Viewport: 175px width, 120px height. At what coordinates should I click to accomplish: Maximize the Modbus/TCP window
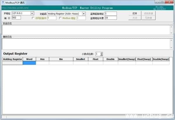162,2
